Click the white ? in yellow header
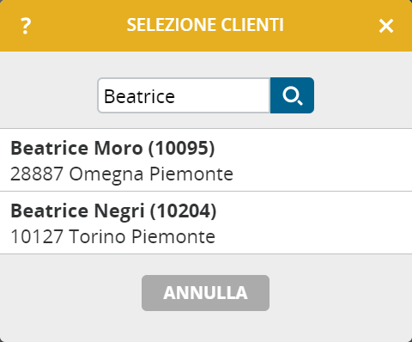Image resolution: width=412 pixels, height=342 pixels. click(26, 26)
